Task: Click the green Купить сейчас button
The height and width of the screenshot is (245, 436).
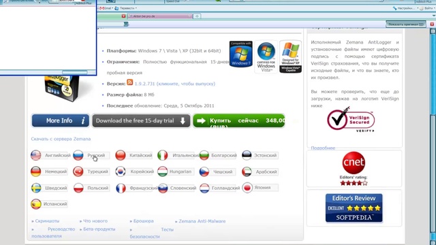Action: pos(239,121)
